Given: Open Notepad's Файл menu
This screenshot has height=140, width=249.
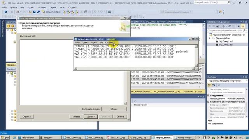Looking at the screenshot, I should (77, 42).
